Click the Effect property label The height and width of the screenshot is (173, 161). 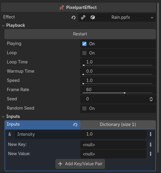[x=9, y=17]
